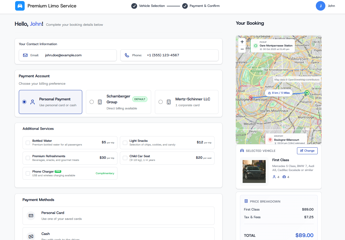
Task: Click the phone icon in contact info
Action: pos(127,55)
